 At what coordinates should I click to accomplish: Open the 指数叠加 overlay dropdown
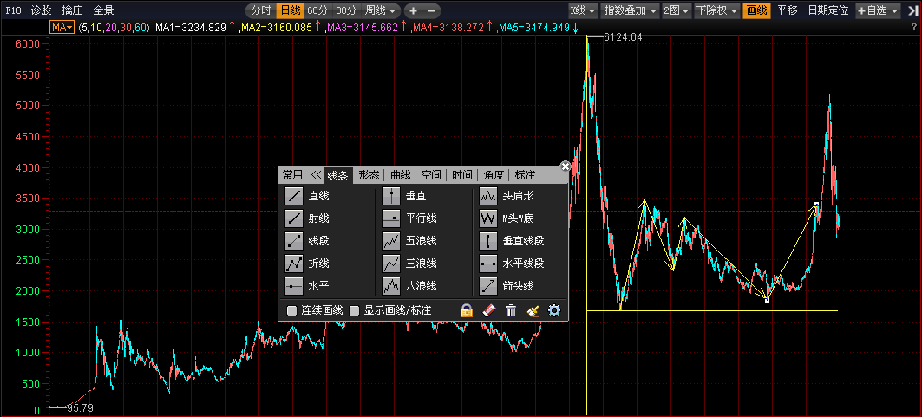630,10
